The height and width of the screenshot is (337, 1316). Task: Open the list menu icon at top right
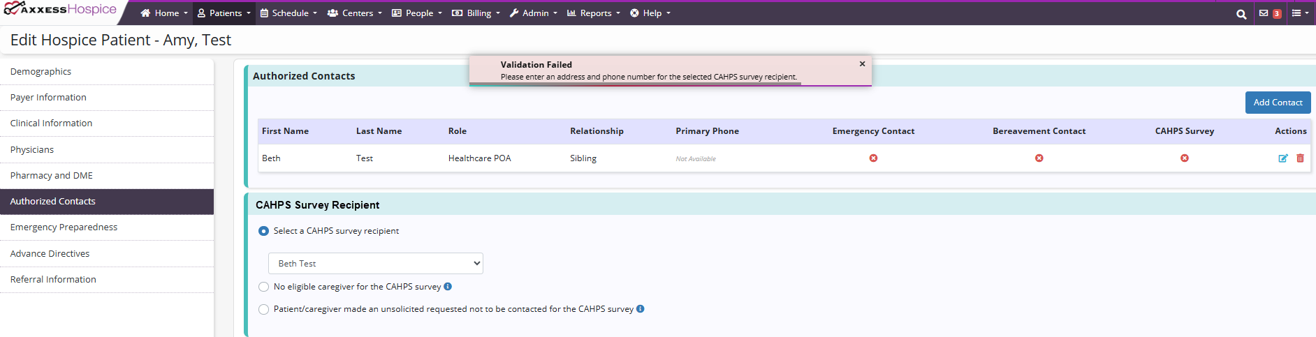point(1299,13)
